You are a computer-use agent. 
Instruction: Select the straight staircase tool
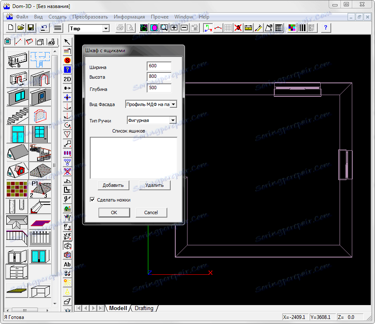[17, 115]
